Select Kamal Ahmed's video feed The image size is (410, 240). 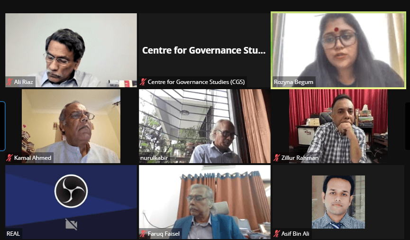click(x=71, y=126)
